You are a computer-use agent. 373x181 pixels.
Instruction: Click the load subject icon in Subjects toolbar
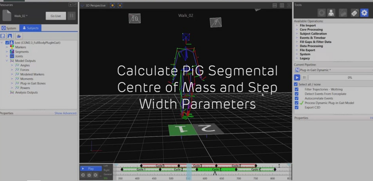point(18,36)
